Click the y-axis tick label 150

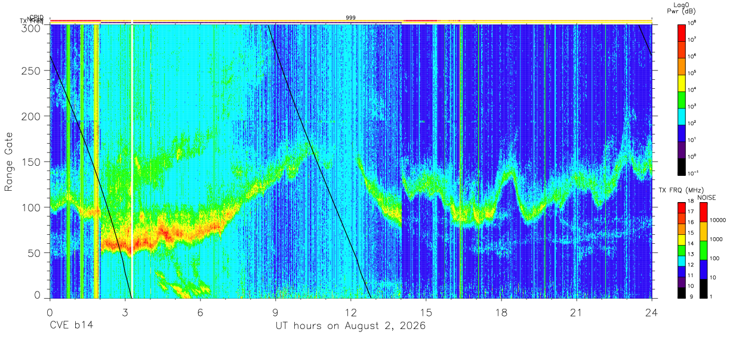[32, 162]
